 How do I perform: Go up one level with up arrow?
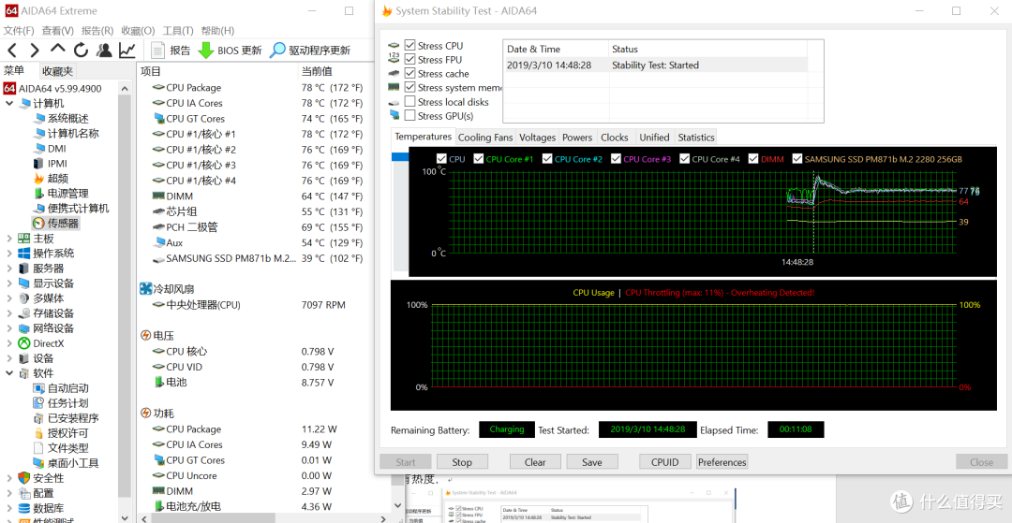click(58, 51)
